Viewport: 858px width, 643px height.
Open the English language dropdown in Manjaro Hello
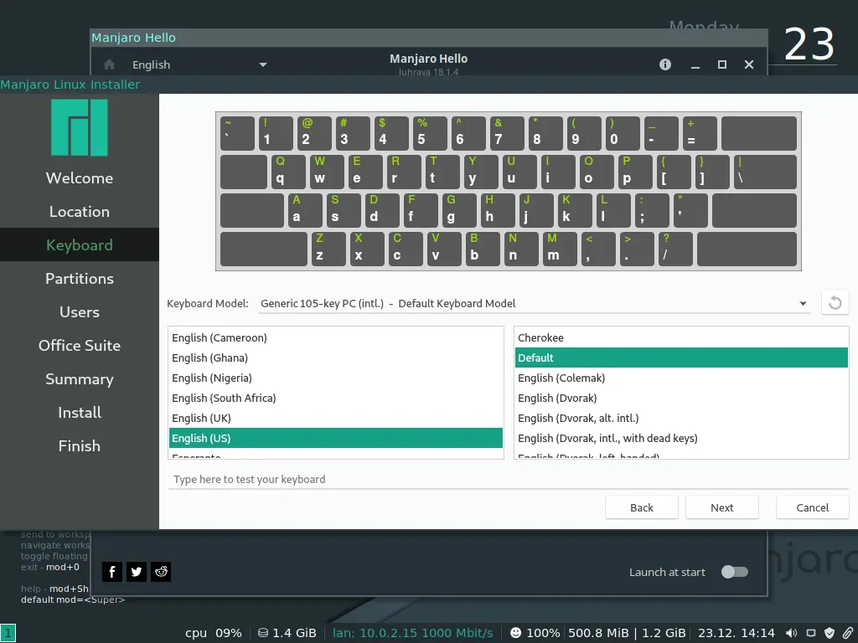199,64
